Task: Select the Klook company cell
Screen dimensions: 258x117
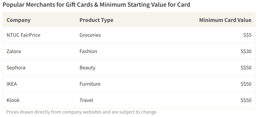Action: [x=13, y=101]
